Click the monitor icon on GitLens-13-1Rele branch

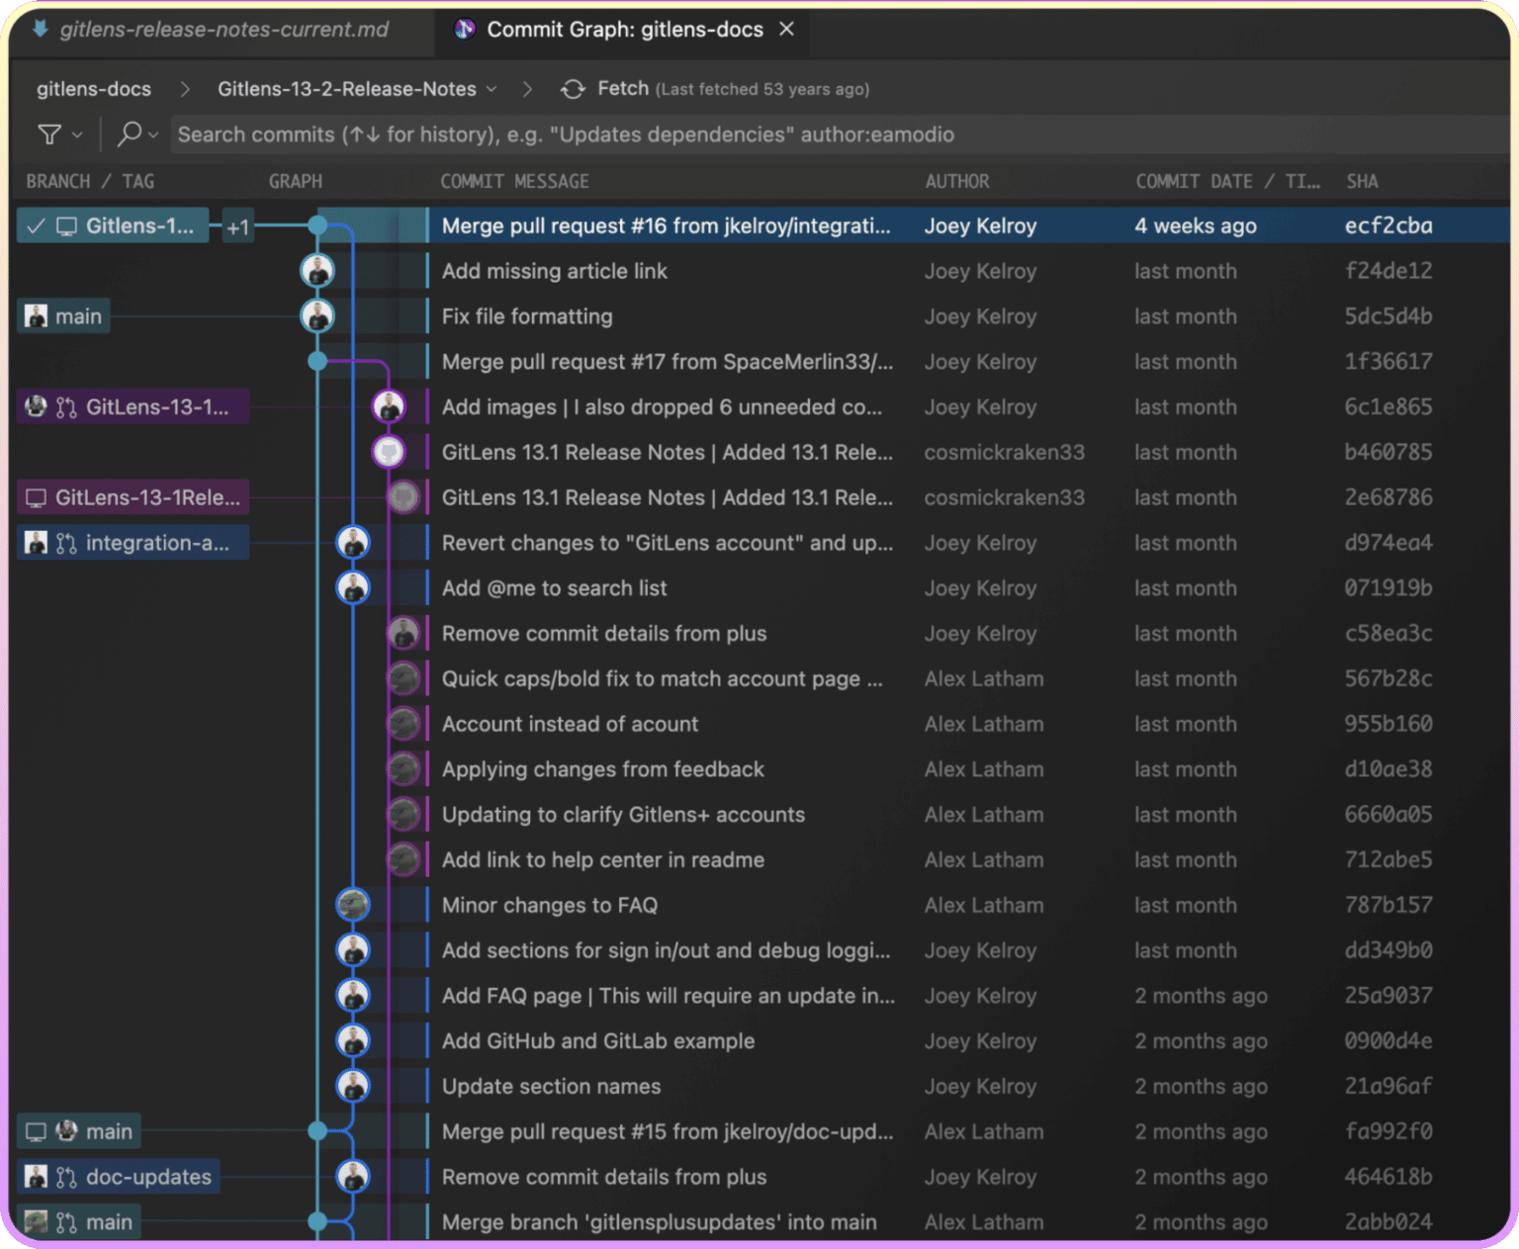(x=36, y=498)
